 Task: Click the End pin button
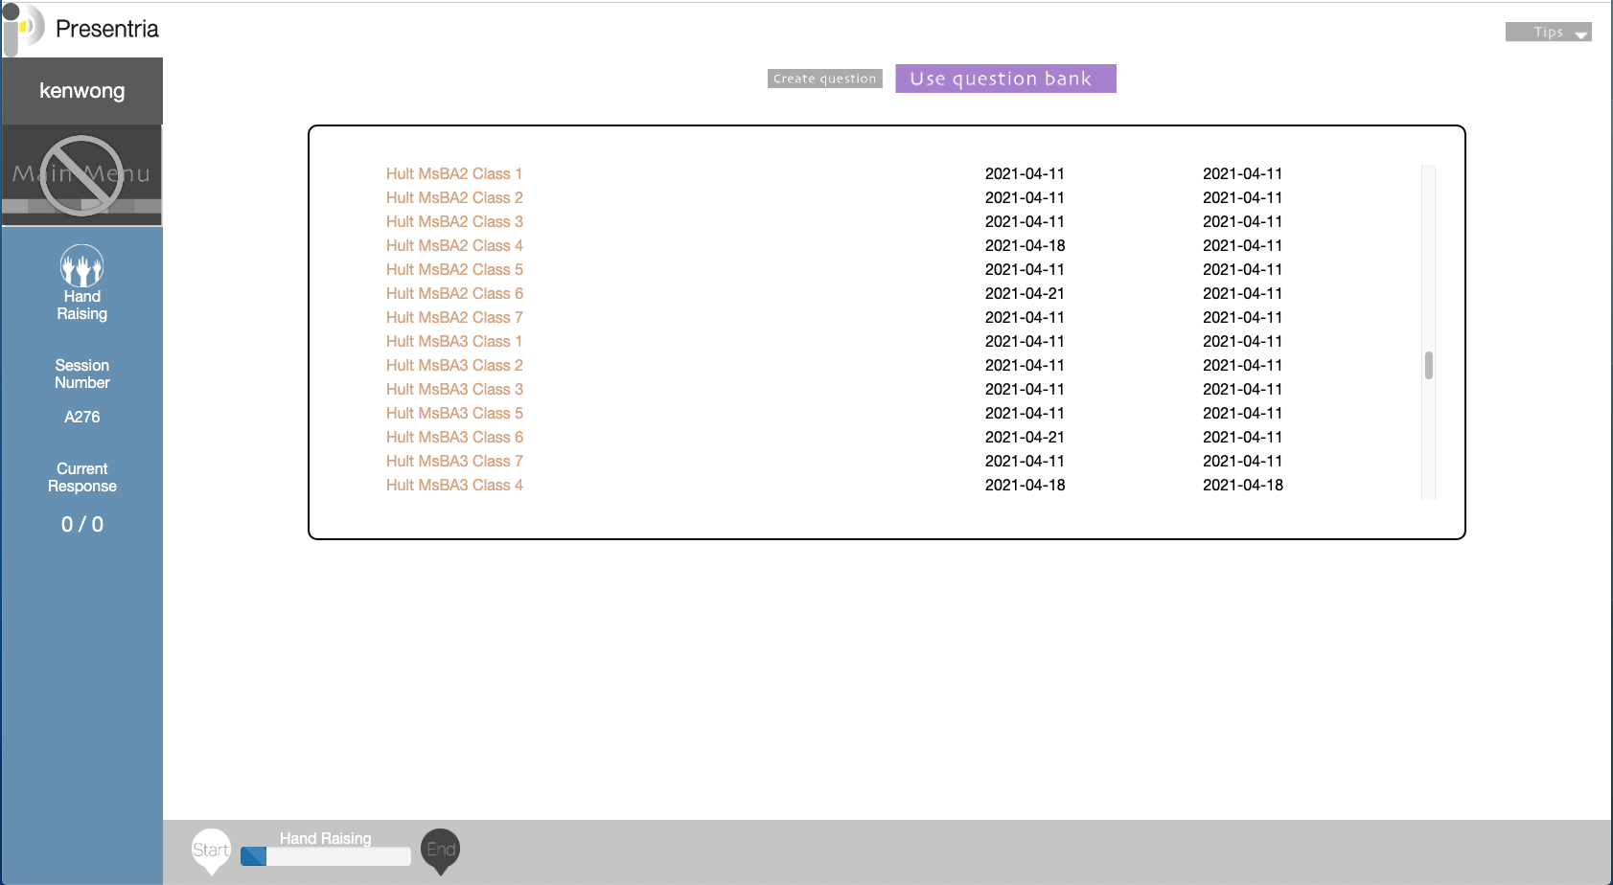click(x=441, y=851)
